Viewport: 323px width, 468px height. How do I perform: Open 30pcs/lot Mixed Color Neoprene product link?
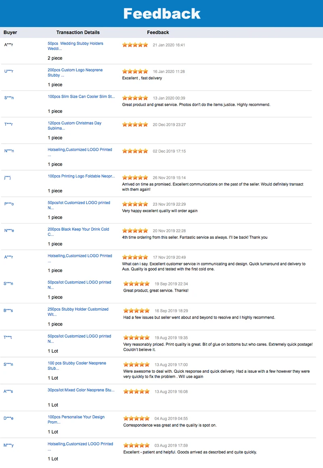pyautogui.click(x=81, y=390)
